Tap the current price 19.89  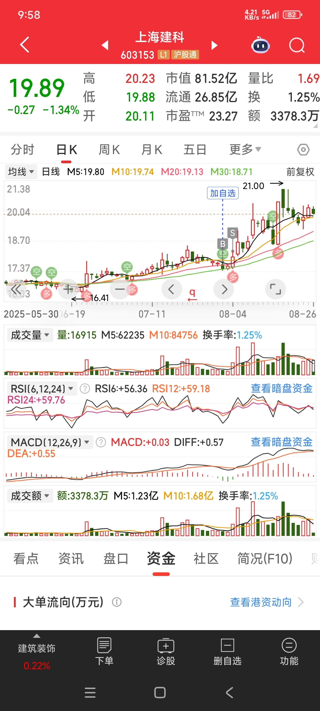click(x=37, y=88)
